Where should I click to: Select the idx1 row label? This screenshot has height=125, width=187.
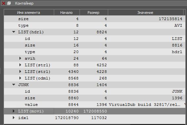(23, 118)
